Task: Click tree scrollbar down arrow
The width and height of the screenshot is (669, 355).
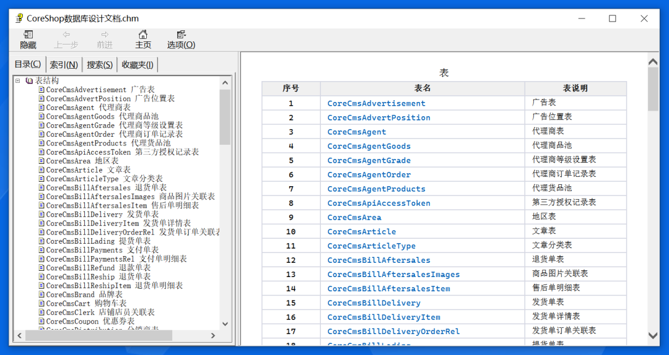Action: 225,324
